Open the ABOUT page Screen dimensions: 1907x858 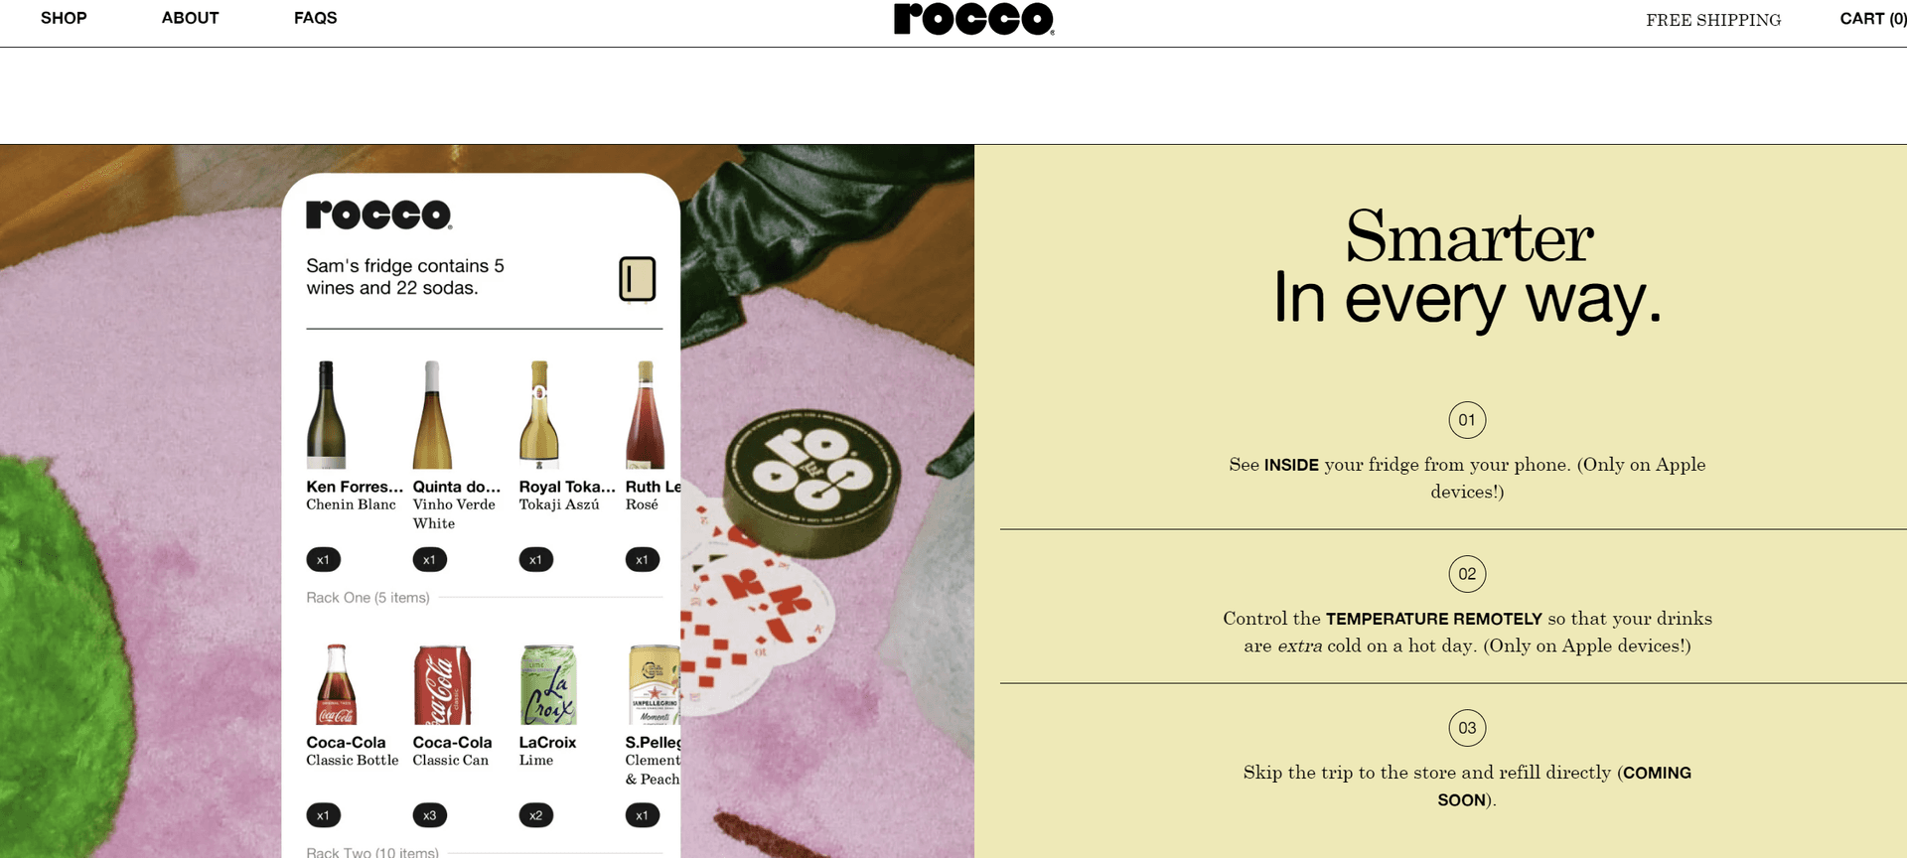click(x=191, y=18)
